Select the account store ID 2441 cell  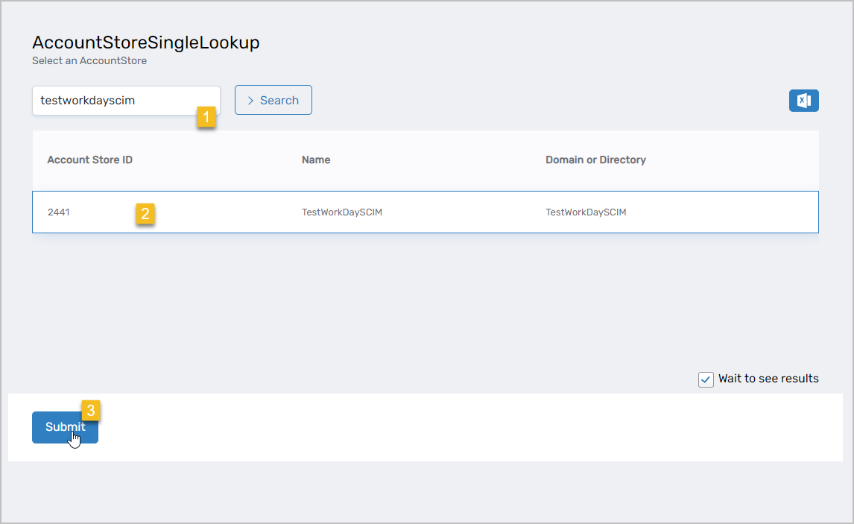click(x=59, y=212)
